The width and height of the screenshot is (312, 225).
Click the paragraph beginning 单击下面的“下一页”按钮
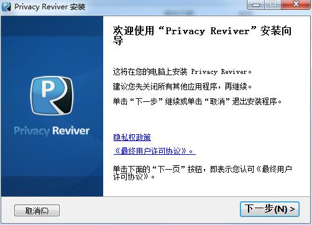pos(203,173)
